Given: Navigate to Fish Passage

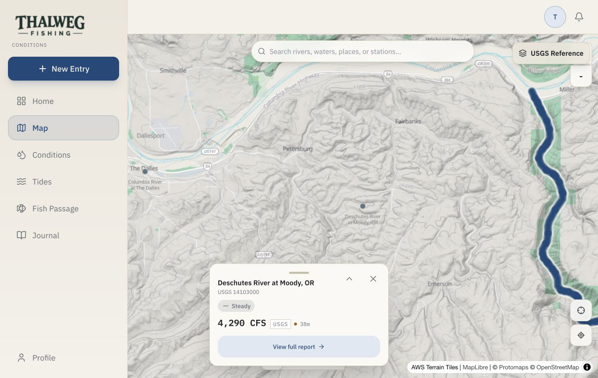Looking at the screenshot, I should coord(63,208).
